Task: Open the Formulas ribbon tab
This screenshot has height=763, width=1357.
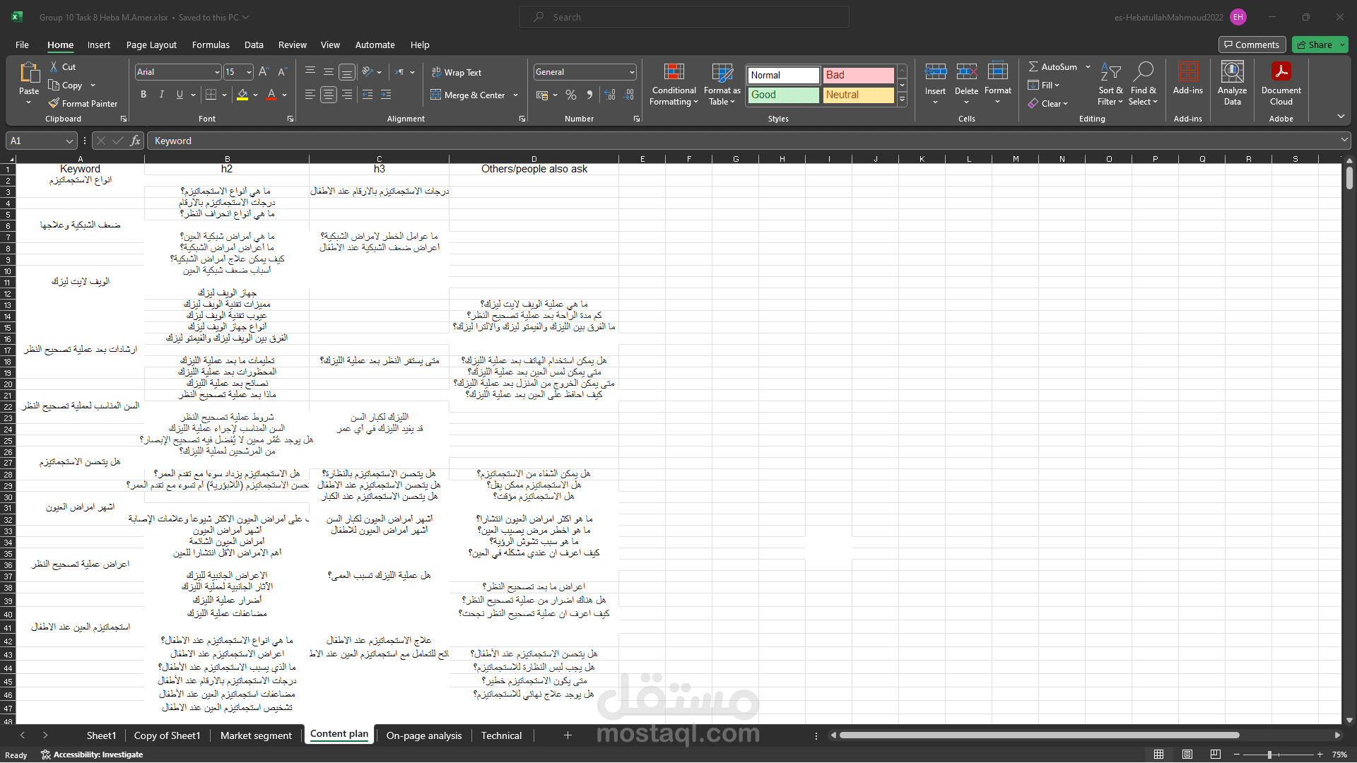Action: pyautogui.click(x=211, y=45)
